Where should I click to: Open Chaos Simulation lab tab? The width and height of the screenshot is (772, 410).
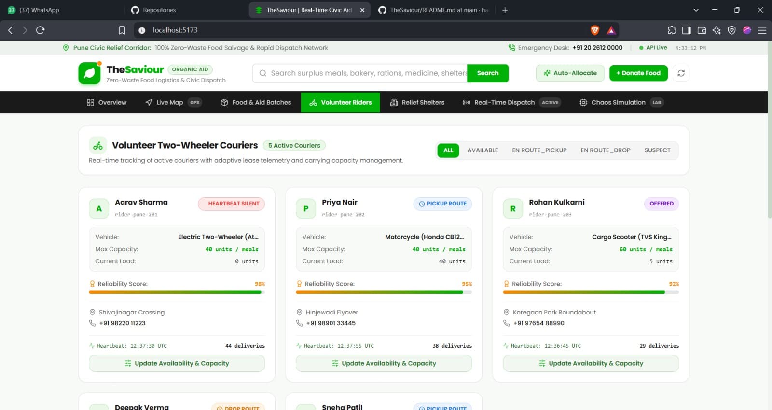tap(621, 102)
